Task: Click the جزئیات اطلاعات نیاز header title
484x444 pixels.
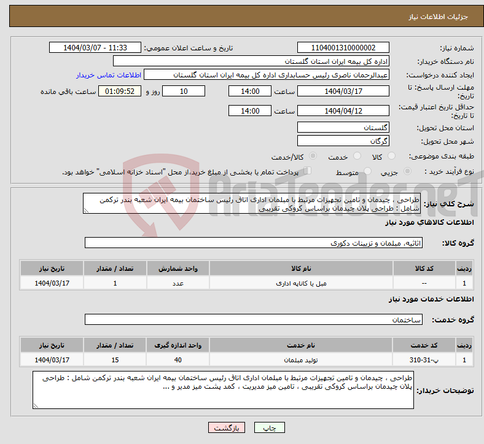Action: click(439, 17)
